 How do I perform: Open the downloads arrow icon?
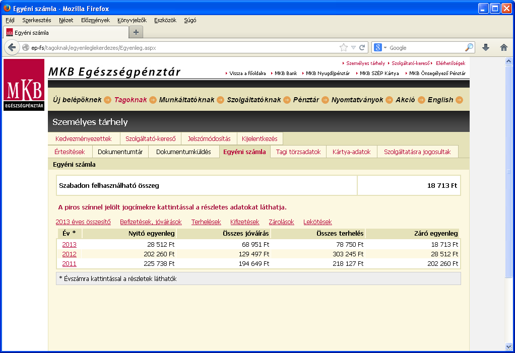pos(486,47)
